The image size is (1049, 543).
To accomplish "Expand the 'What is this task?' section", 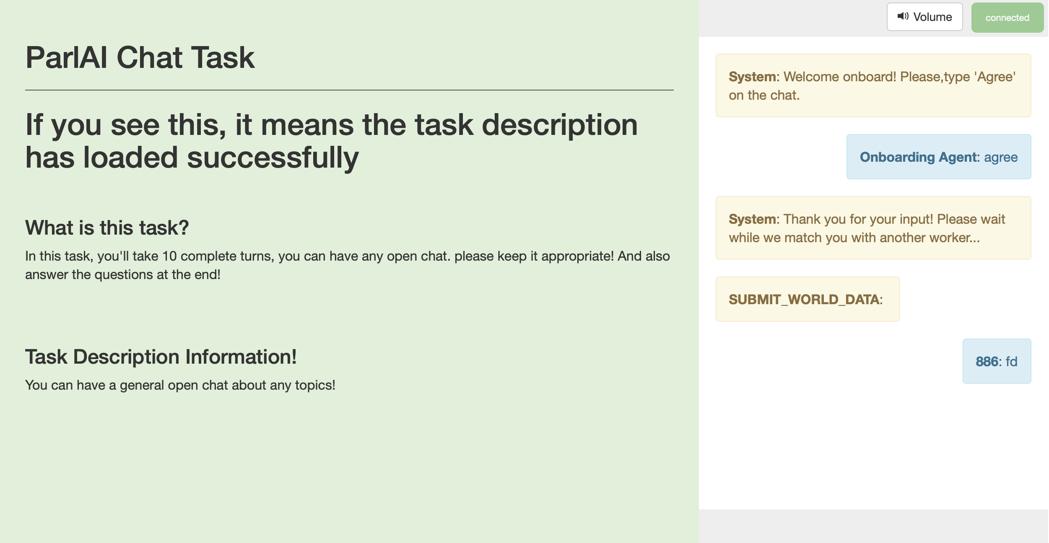I will point(107,227).
